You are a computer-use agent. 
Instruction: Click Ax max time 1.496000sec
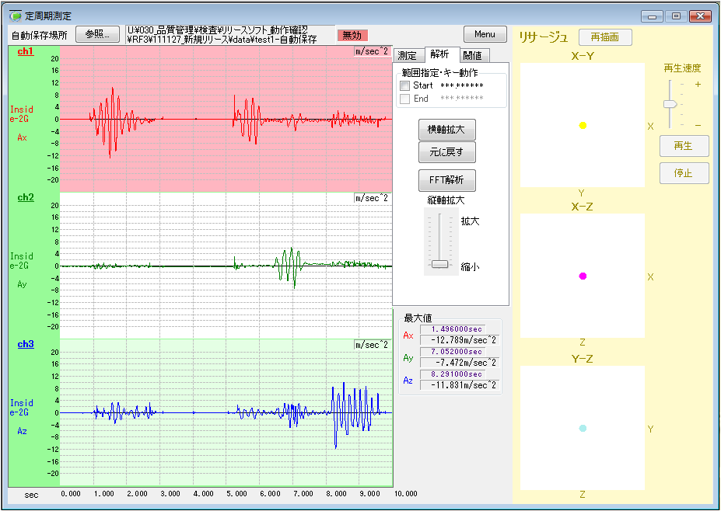click(x=453, y=329)
